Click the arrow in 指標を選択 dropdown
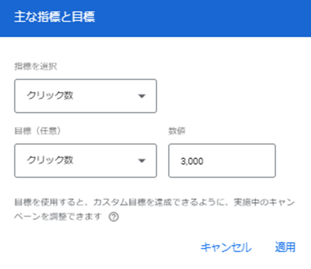 (x=142, y=96)
